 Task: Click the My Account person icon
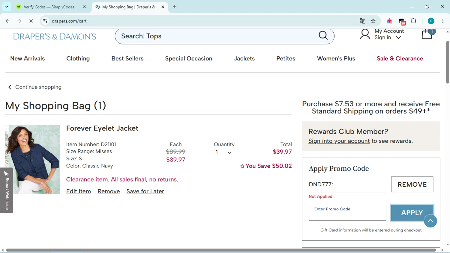tap(365, 34)
